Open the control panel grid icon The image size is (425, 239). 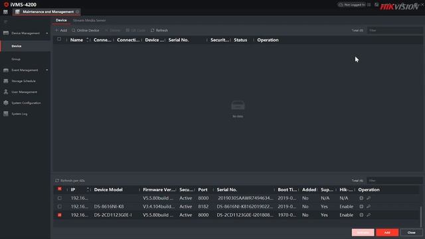(5, 12)
